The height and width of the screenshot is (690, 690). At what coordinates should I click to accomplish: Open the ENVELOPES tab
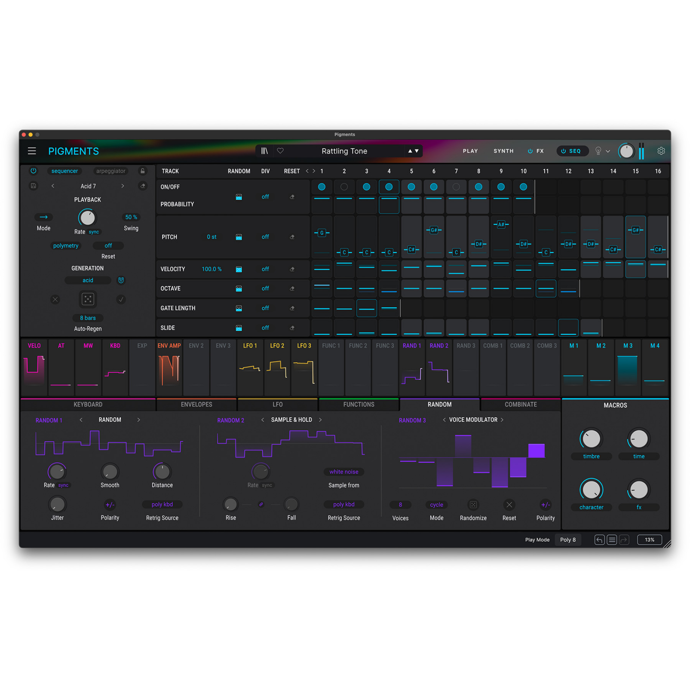click(x=197, y=405)
